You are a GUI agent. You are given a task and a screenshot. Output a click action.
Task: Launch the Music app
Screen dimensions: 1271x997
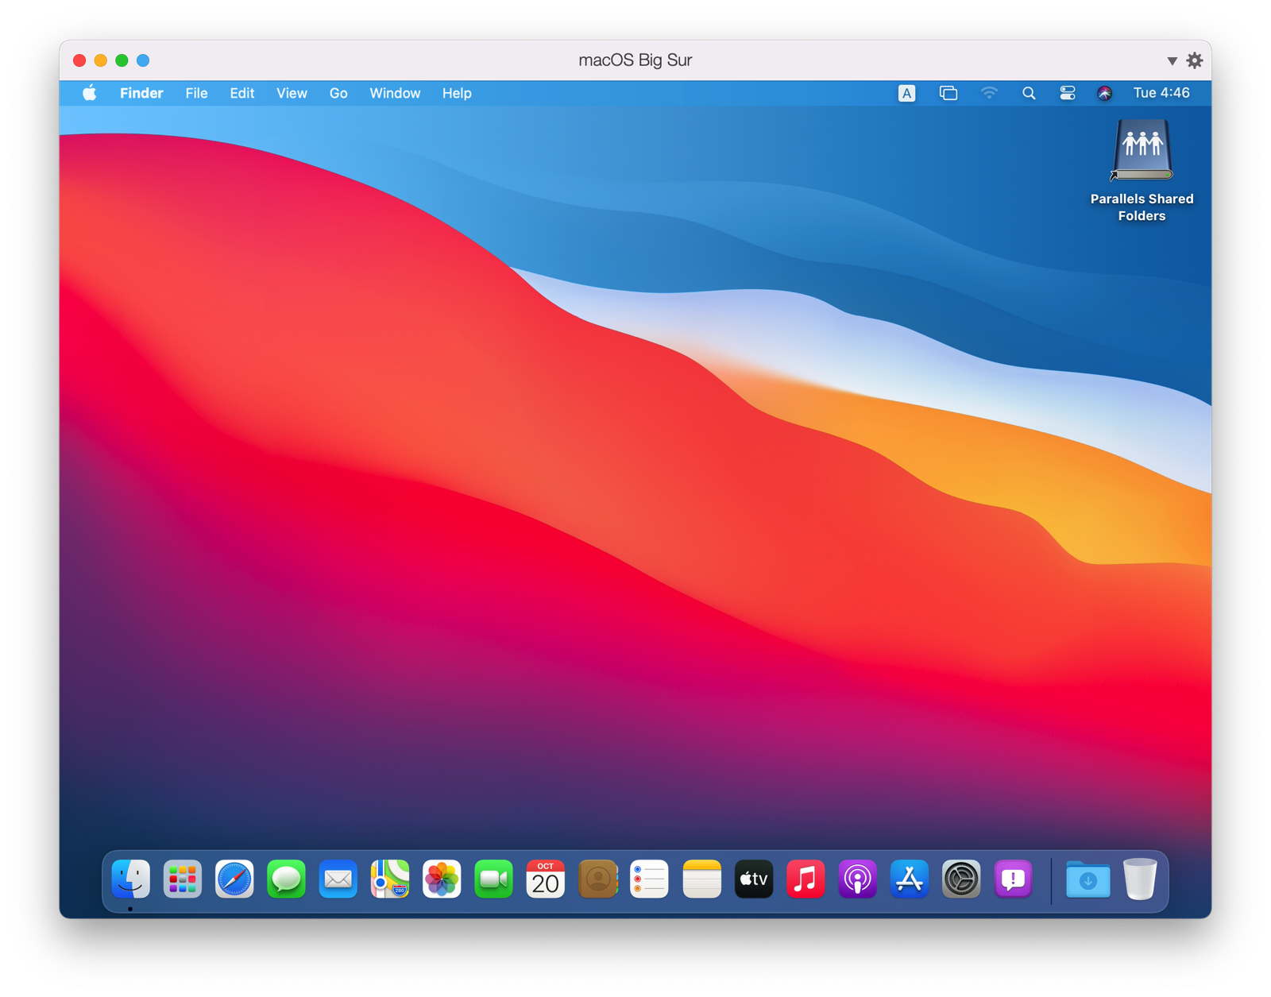coord(805,879)
